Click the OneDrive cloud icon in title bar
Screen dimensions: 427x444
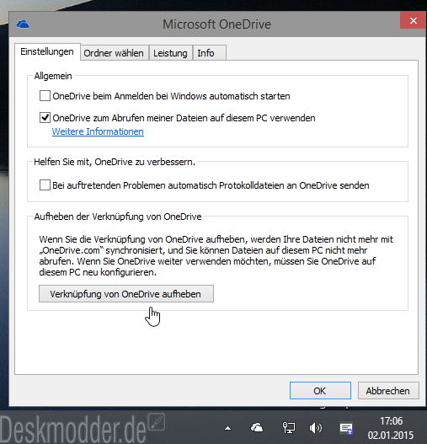click(x=23, y=24)
